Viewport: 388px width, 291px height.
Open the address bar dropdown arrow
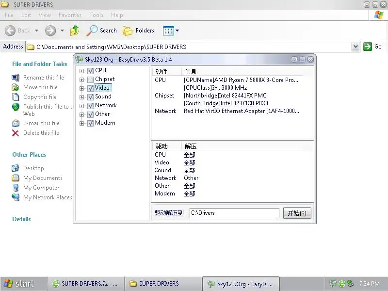[356, 47]
